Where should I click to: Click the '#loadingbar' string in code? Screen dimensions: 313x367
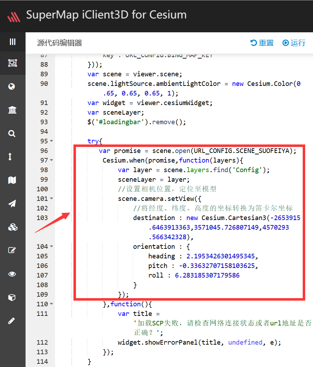pos(120,122)
